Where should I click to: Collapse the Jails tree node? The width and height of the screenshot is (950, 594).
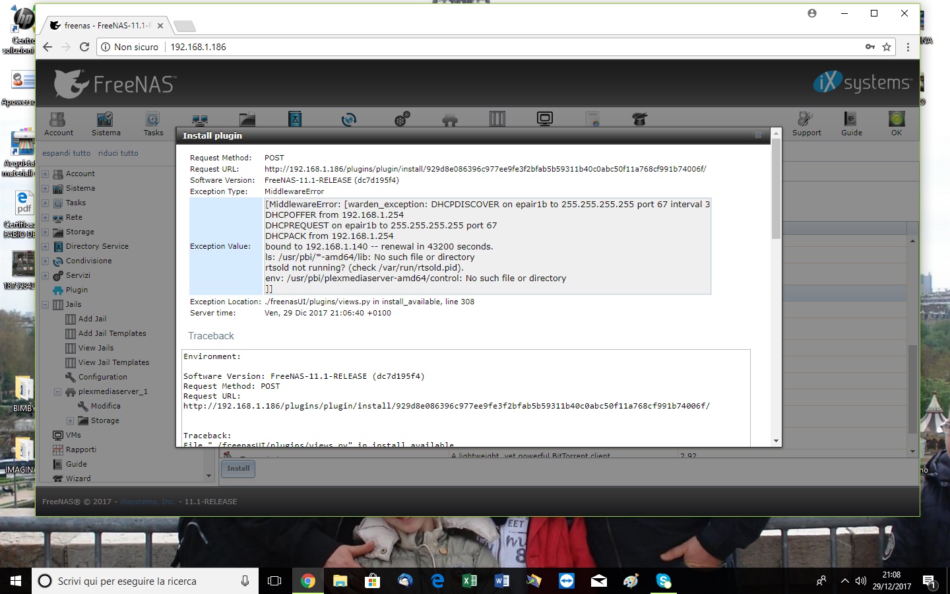46,305
